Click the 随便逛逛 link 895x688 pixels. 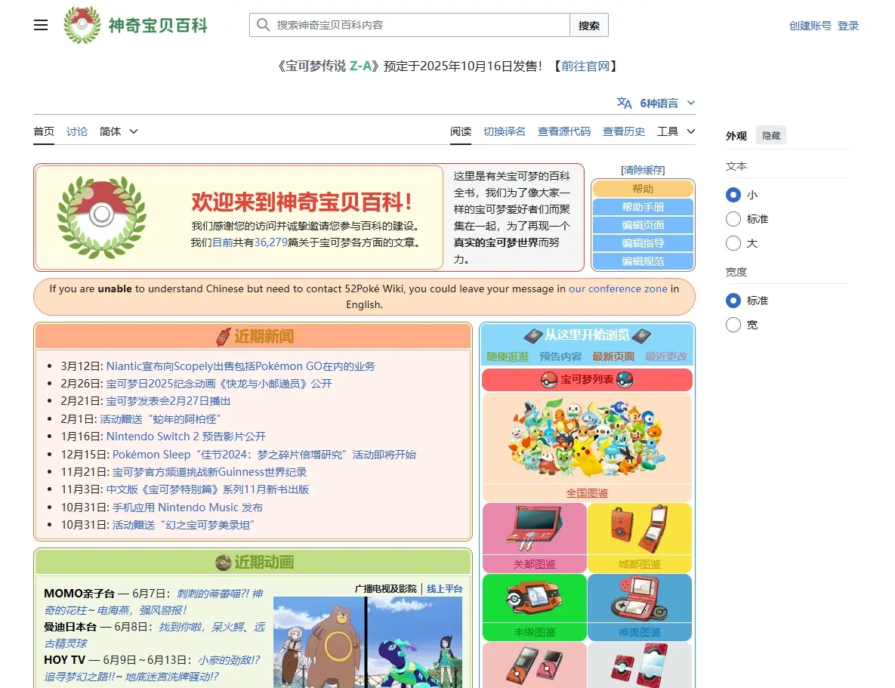point(508,356)
